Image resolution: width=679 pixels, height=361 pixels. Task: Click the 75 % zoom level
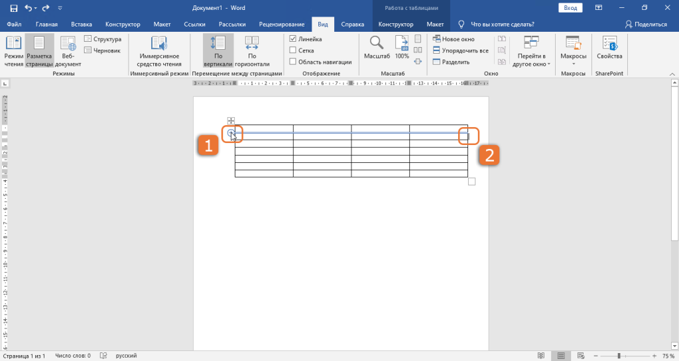click(668, 356)
